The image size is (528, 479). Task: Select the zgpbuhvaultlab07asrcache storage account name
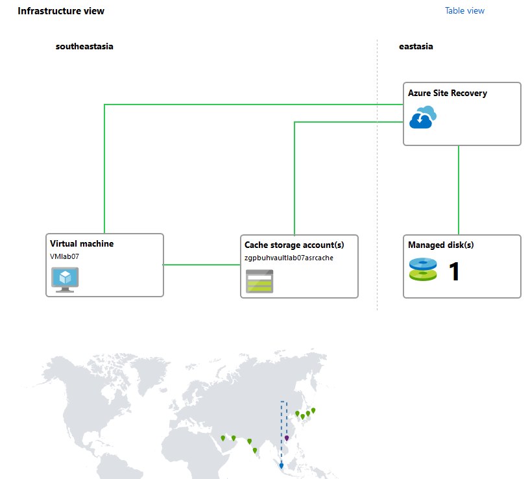coord(289,258)
